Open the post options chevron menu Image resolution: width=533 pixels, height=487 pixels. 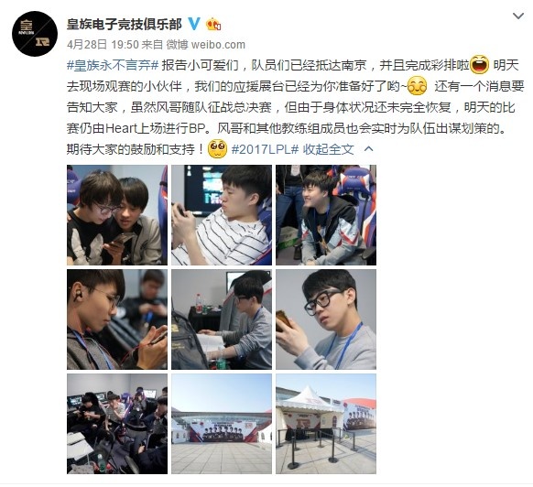pyautogui.click(x=518, y=16)
